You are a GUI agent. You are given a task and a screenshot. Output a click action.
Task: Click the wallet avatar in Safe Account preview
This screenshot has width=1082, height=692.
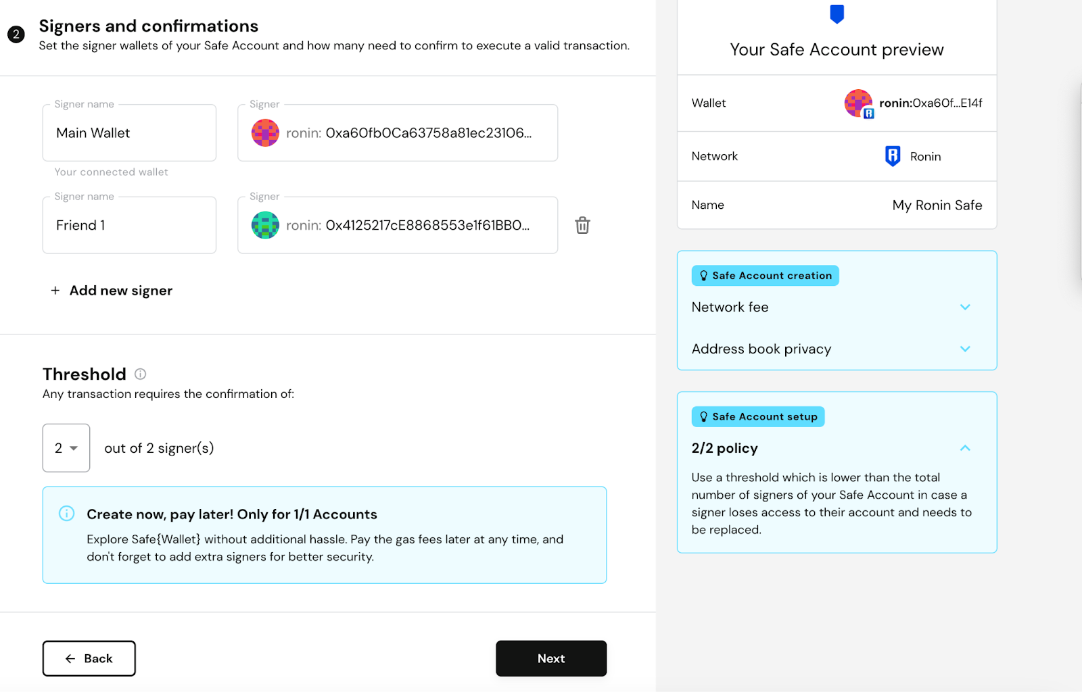click(859, 103)
